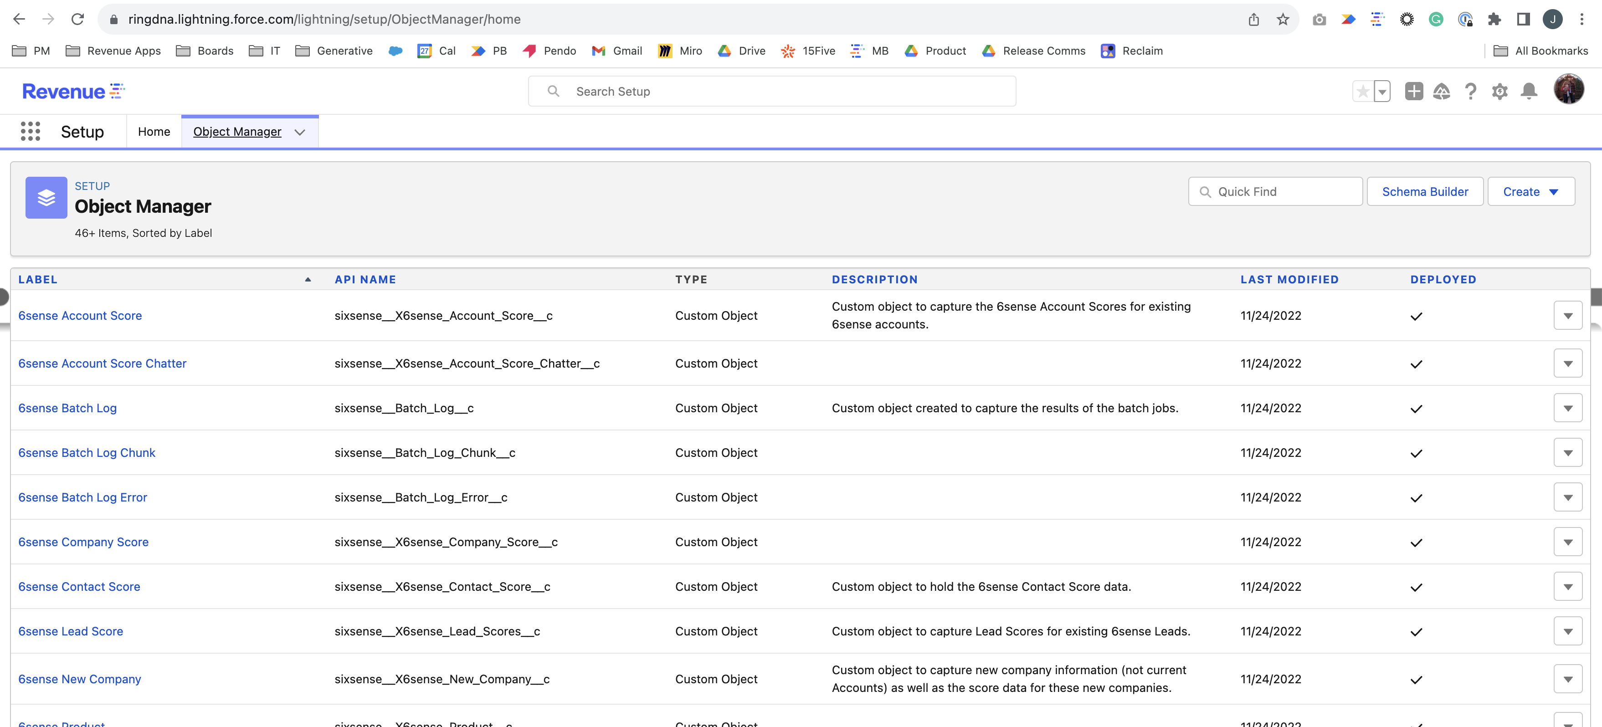The image size is (1602, 727).
Task: Go back with browser back arrow
Action: point(19,19)
